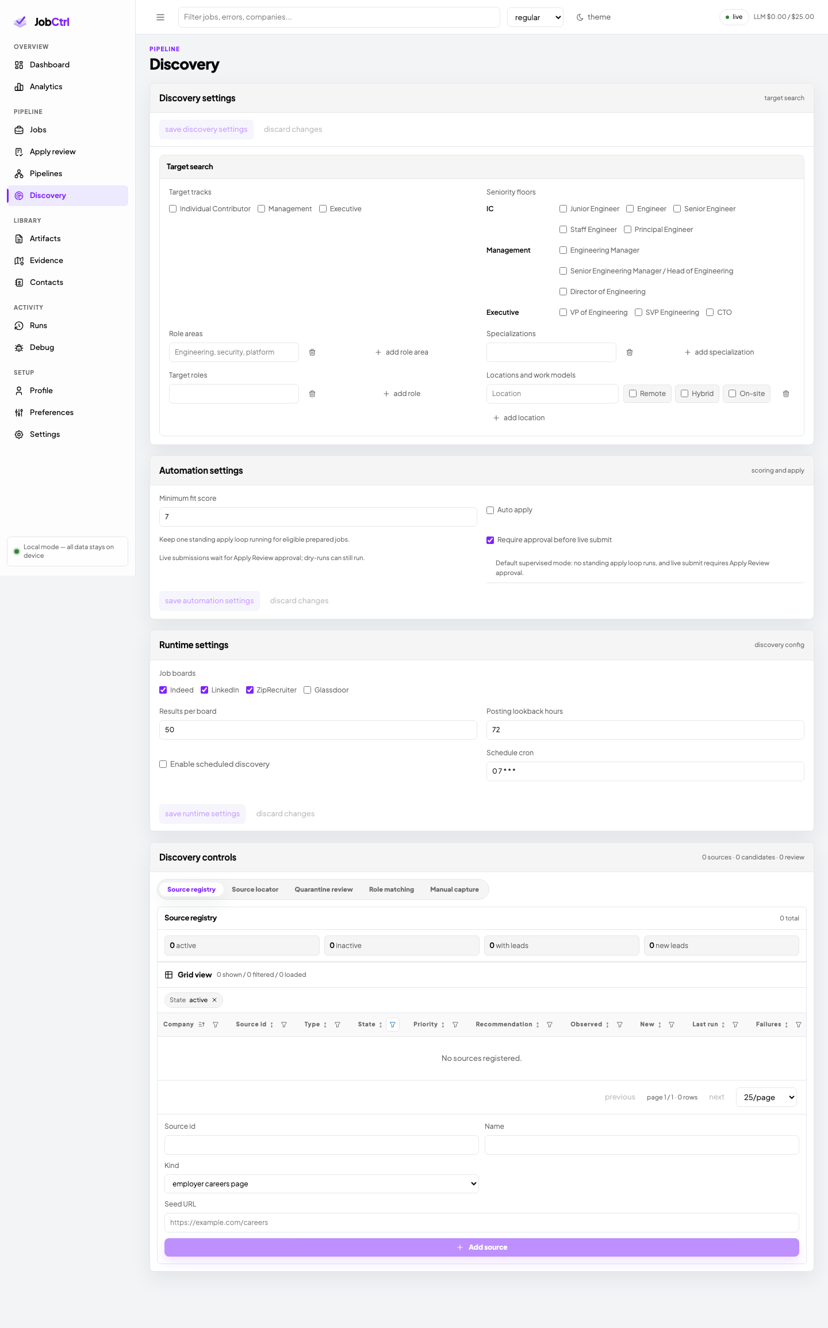Screen dimensions: 828x1328
Task: Open Evidence in the sidebar
Action: tap(67, 261)
